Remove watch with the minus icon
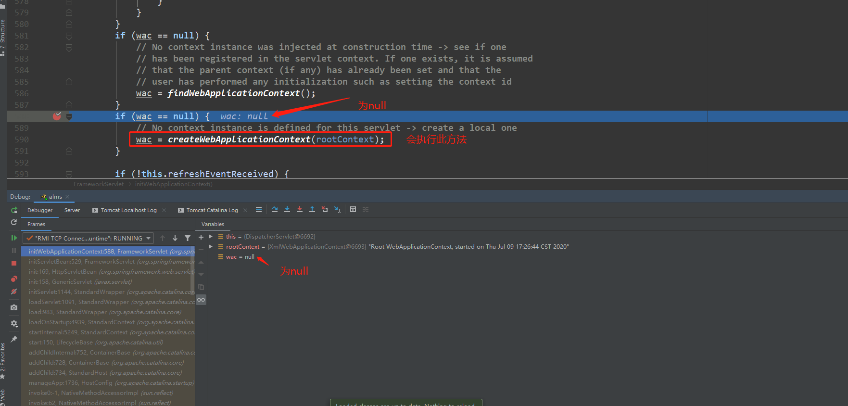 [201, 249]
